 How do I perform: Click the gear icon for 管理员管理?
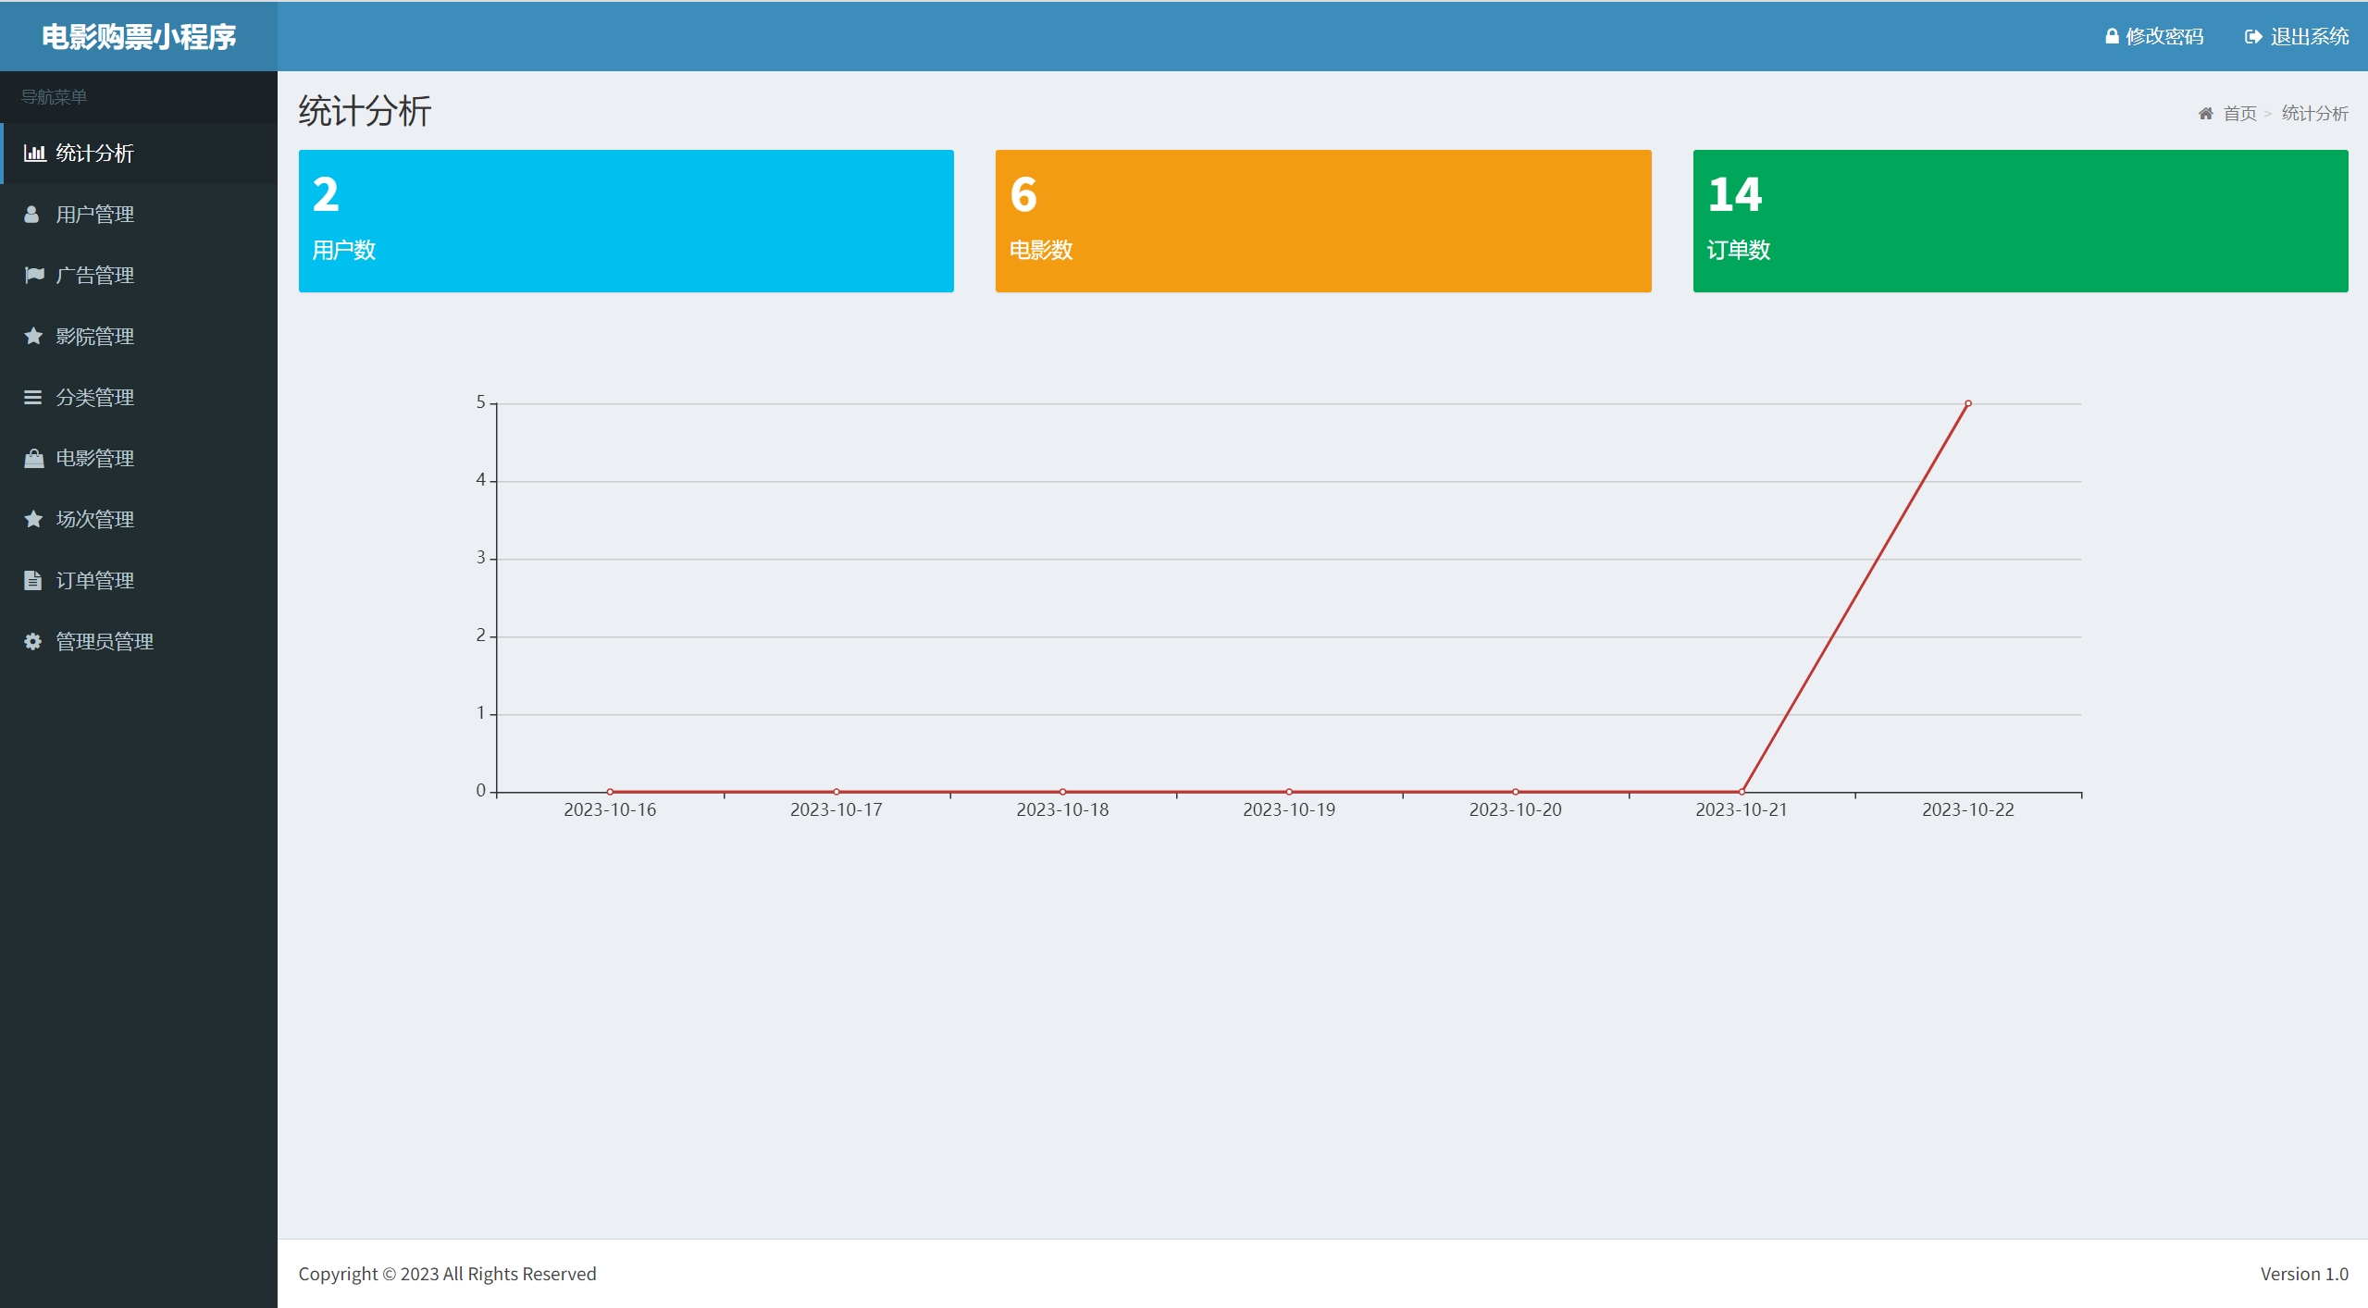click(33, 641)
